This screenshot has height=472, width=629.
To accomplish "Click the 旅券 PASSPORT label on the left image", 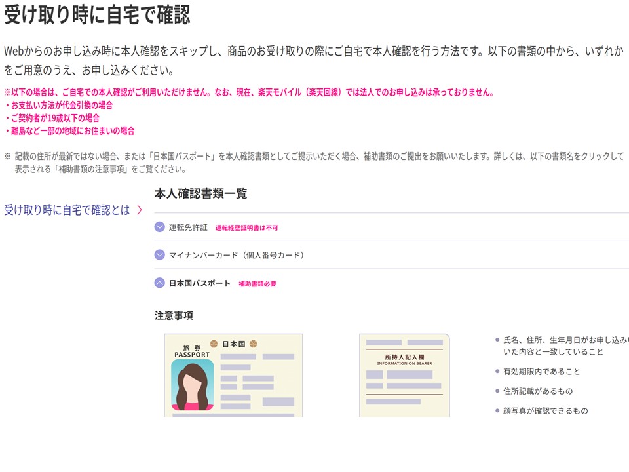I will click(194, 351).
